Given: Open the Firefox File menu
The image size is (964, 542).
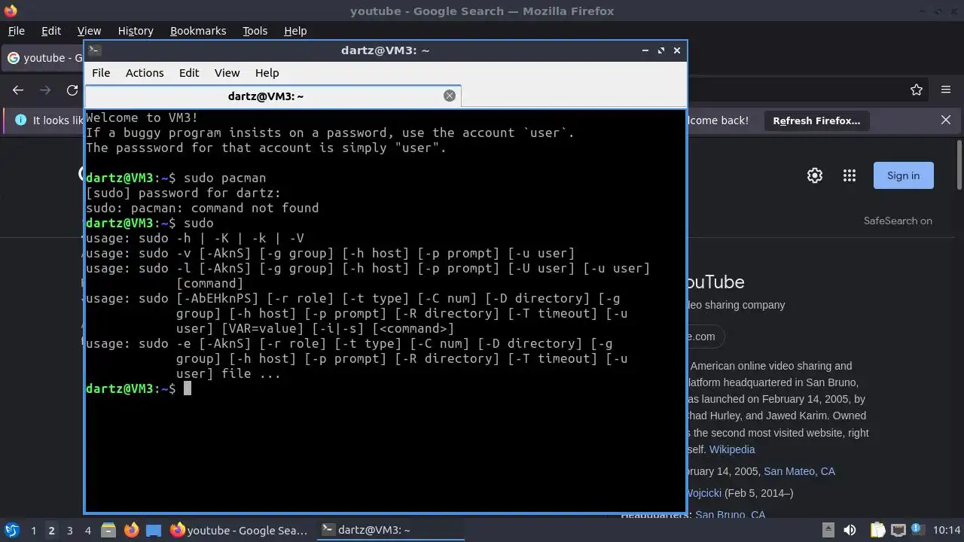Looking at the screenshot, I should click(16, 31).
